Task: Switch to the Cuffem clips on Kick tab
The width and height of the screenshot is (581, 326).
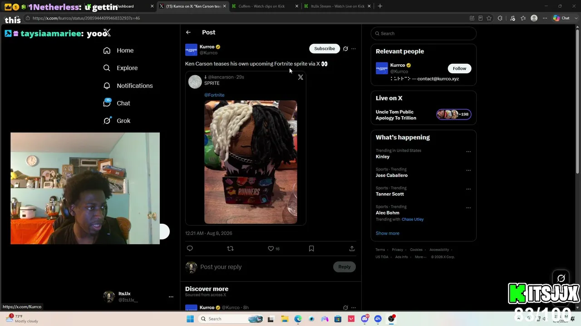Action: pos(265,6)
